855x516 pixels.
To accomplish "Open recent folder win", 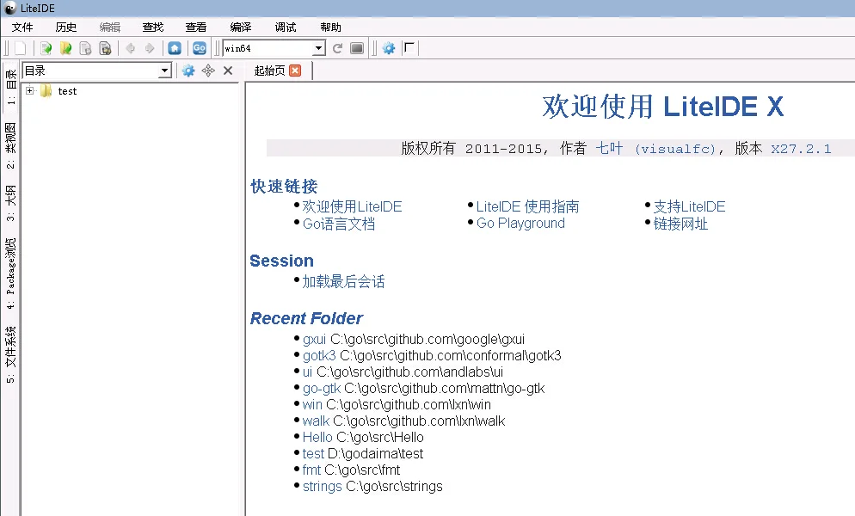I will 312,405.
